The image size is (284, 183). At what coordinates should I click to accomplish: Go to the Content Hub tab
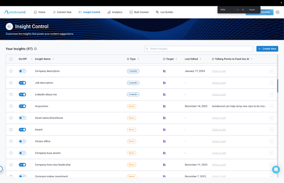tap(62, 12)
